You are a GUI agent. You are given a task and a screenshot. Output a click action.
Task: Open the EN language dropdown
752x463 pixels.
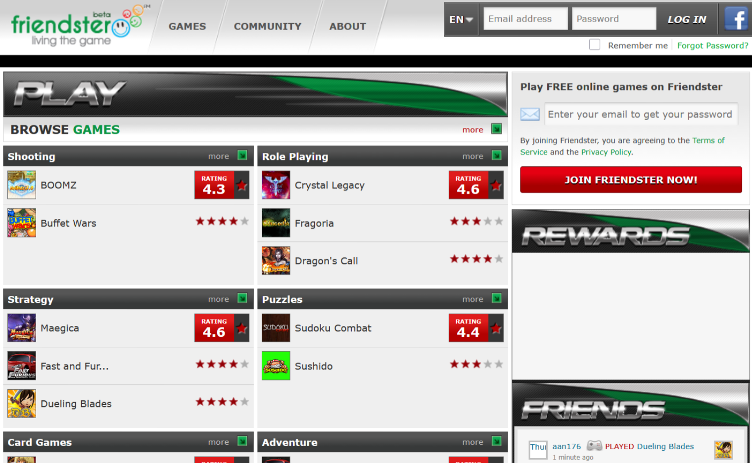pyautogui.click(x=461, y=19)
